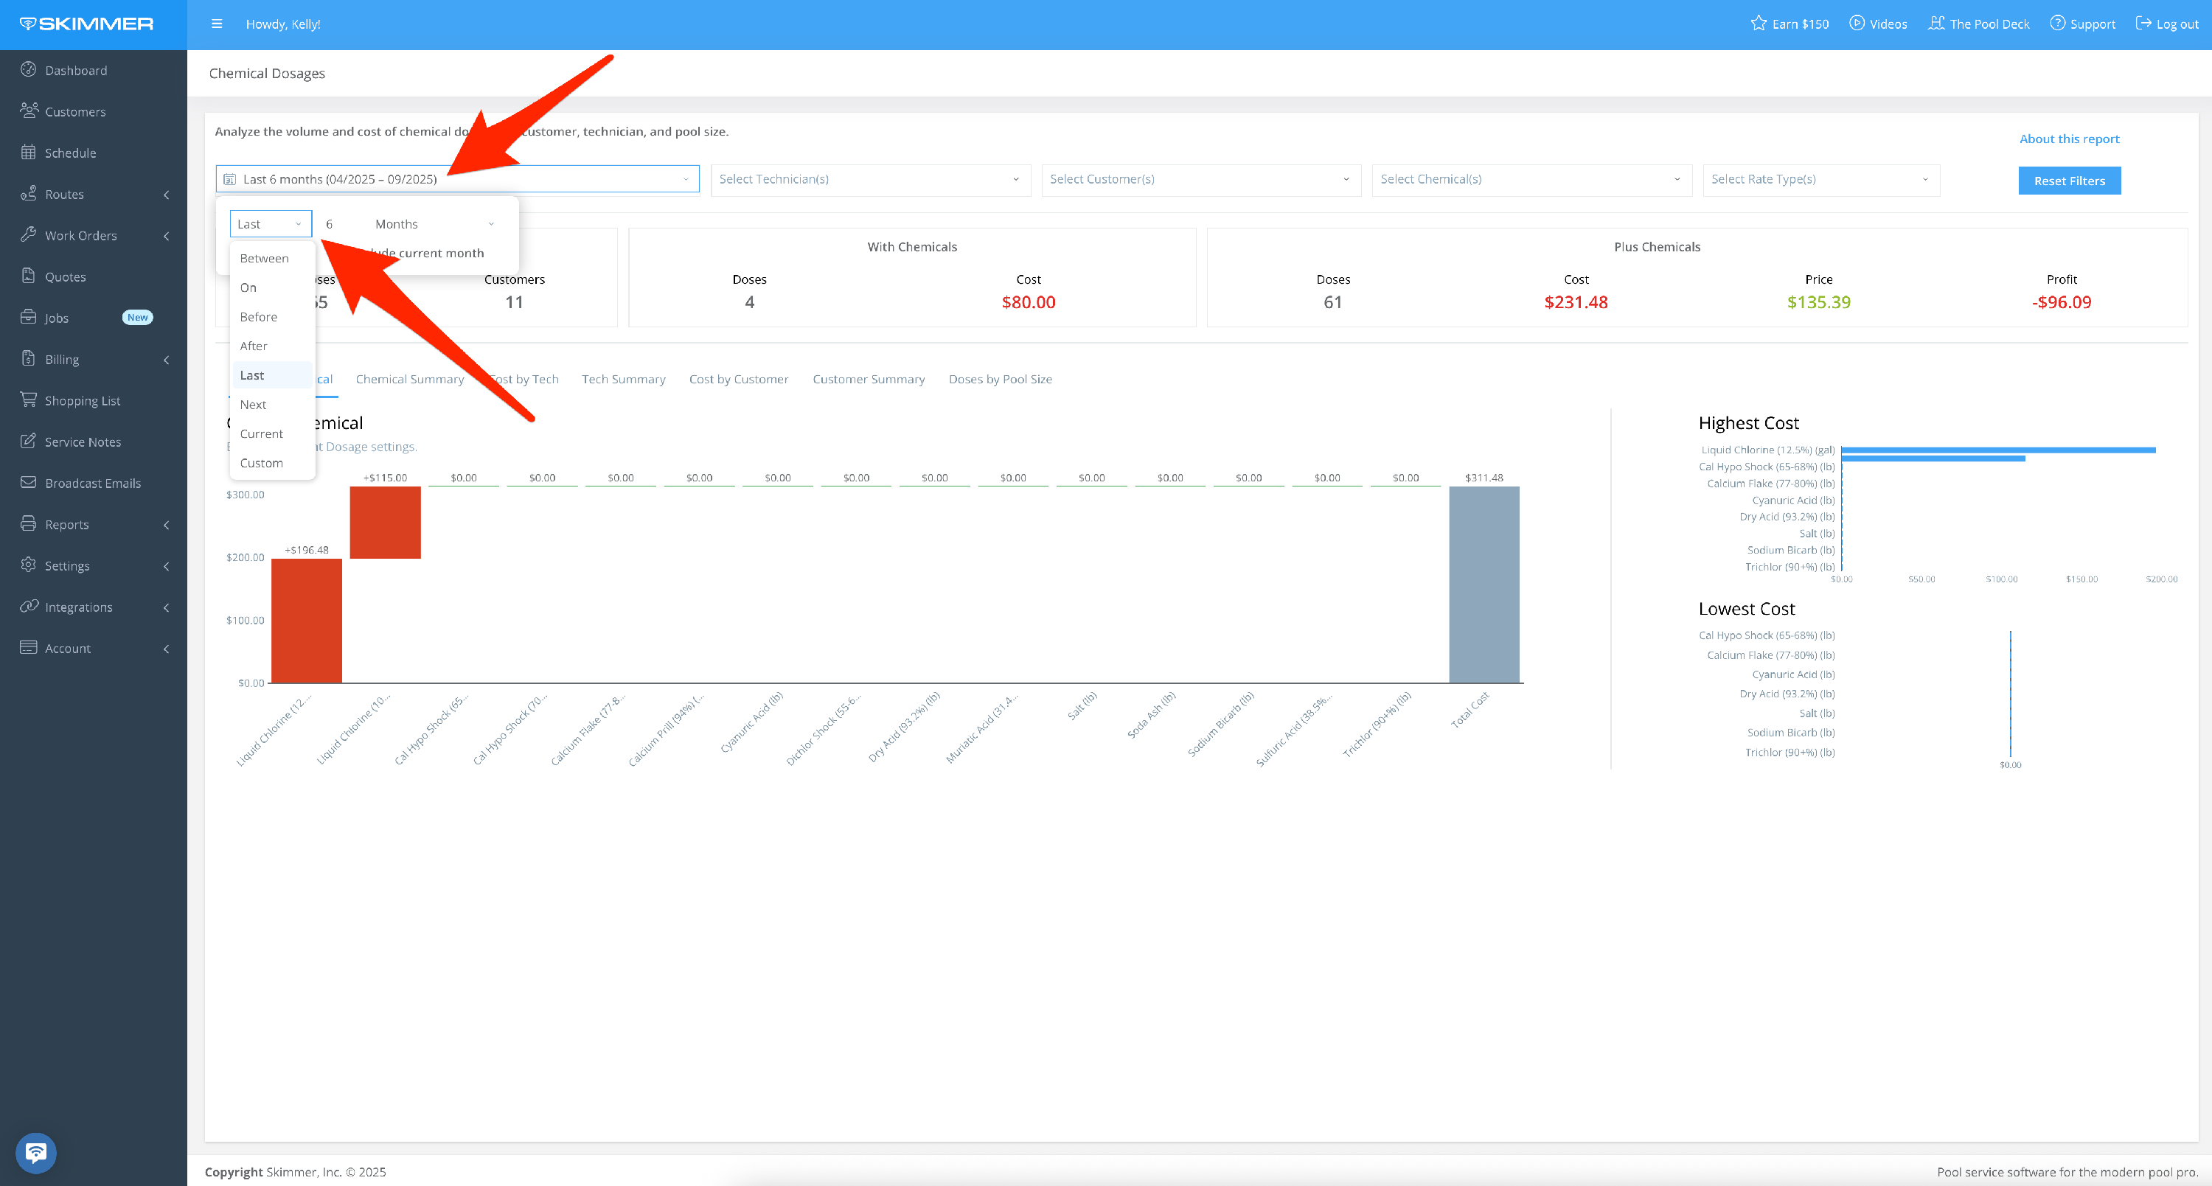Choose Between from the date options

click(265, 258)
